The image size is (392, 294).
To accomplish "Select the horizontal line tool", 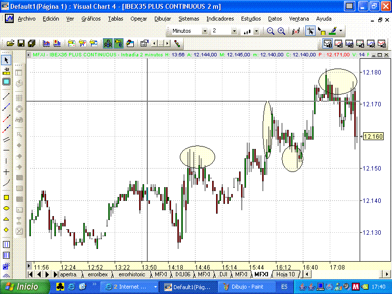I will coord(6,150).
